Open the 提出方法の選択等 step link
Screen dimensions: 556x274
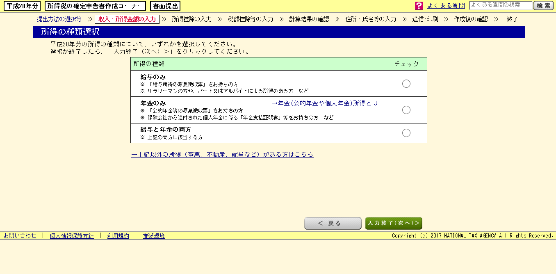59,19
